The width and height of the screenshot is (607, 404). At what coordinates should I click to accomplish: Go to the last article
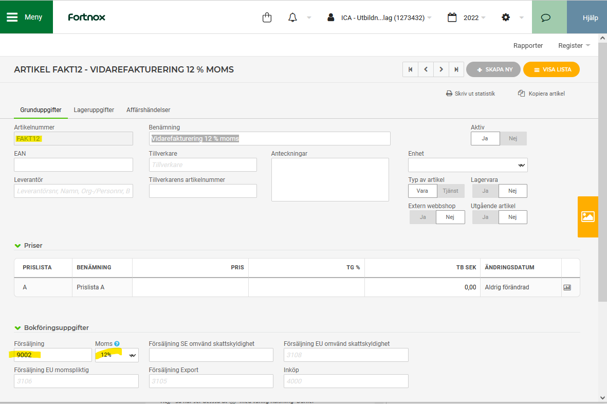pos(456,70)
